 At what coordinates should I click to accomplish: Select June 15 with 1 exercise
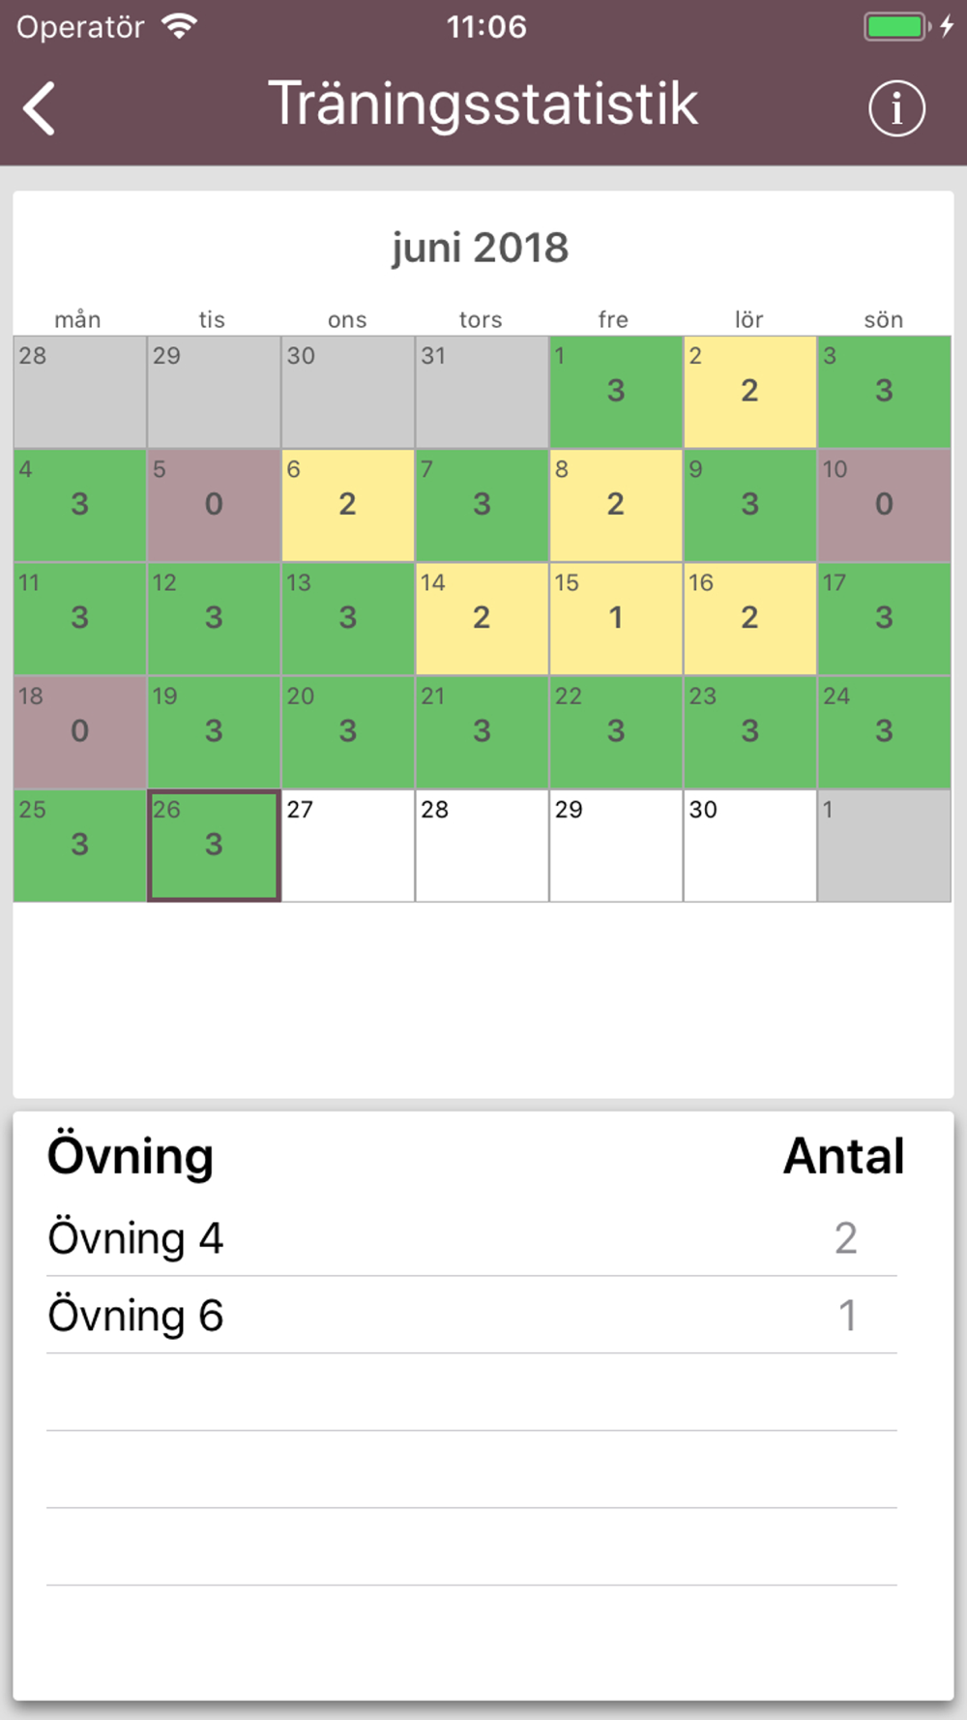click(x=616, y=619)
